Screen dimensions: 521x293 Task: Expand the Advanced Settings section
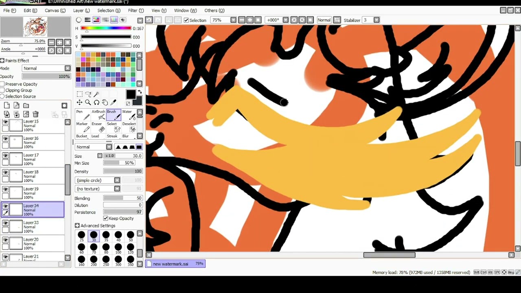click(x=77, y=225)
